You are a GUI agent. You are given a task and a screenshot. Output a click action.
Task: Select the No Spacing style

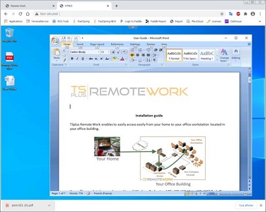(190, 55)
